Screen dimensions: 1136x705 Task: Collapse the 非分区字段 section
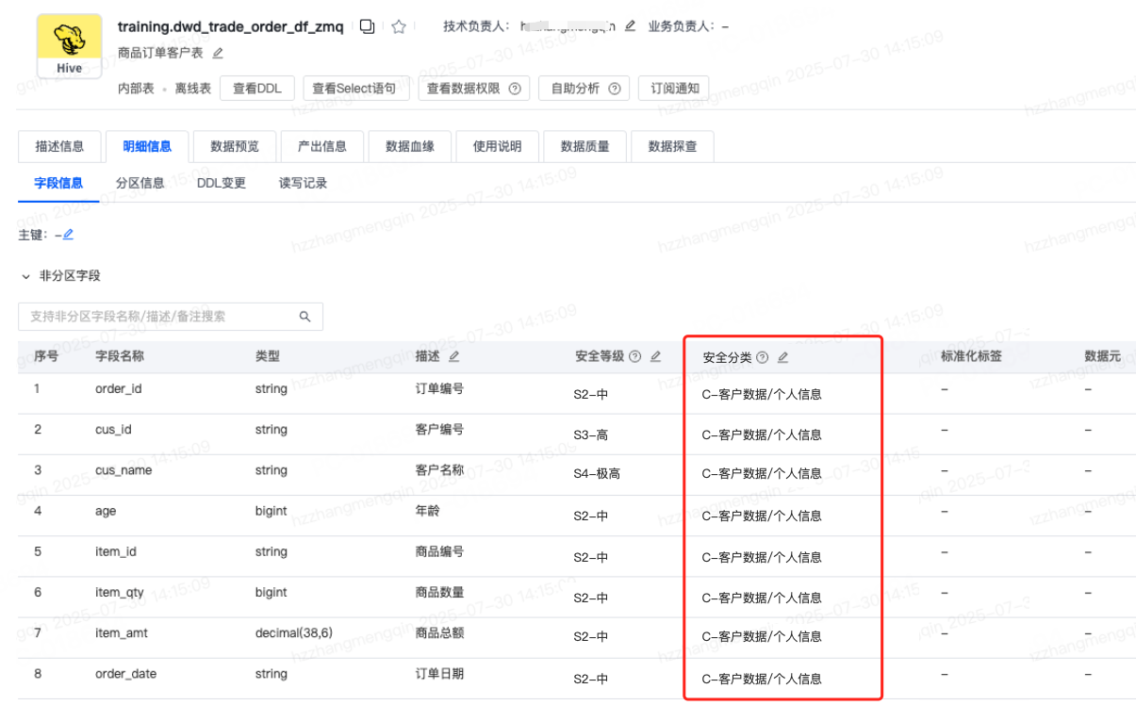[25, 276]
